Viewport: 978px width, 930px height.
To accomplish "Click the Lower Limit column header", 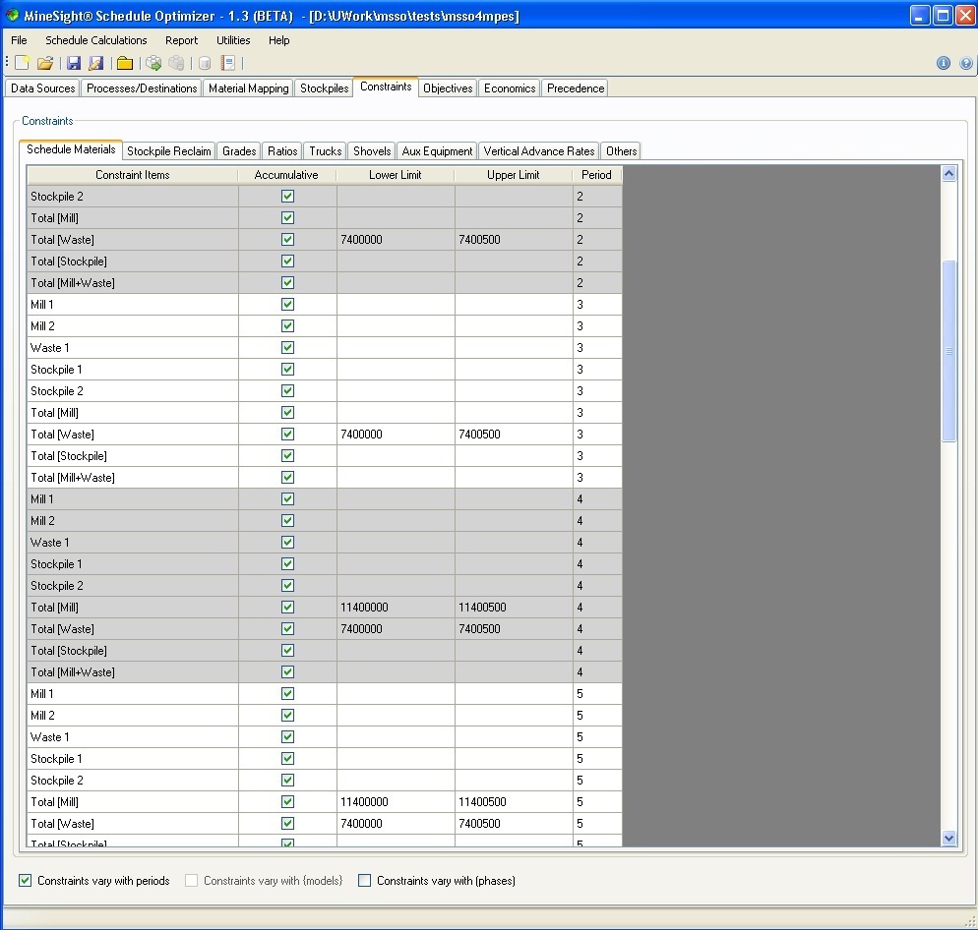I will (395, 175).
